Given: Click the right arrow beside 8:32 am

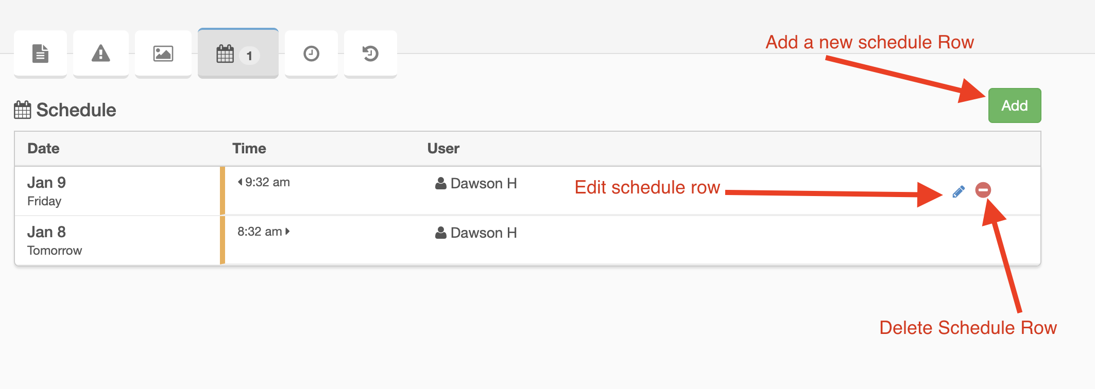Looking at the screenshot, I should 287,232.
